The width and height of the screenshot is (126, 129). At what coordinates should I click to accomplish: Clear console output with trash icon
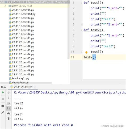click(9, 119)
